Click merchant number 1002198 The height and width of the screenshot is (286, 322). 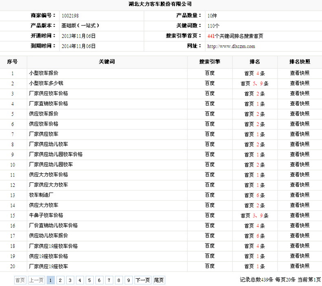point(70,16)
